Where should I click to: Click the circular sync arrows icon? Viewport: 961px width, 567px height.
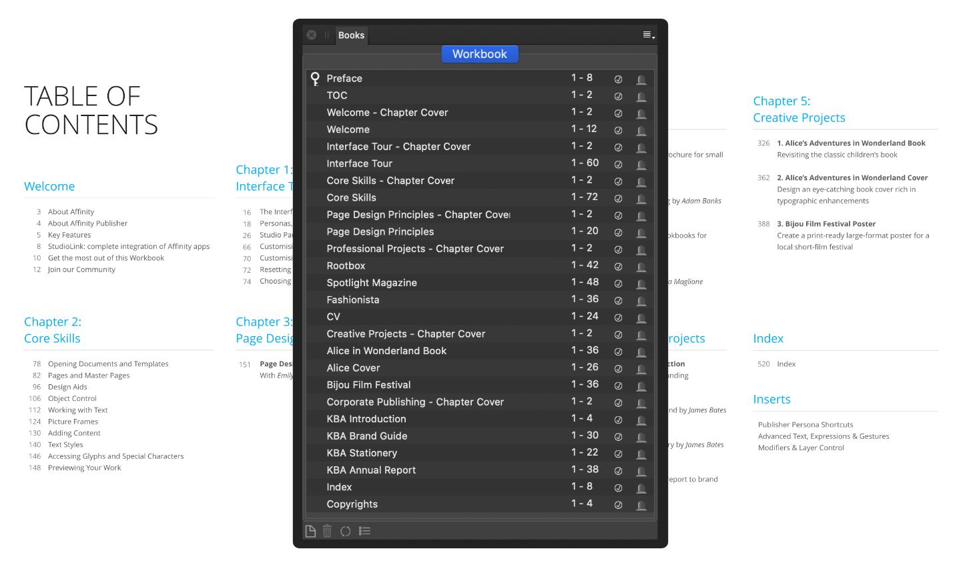click(x=345, y=531)
